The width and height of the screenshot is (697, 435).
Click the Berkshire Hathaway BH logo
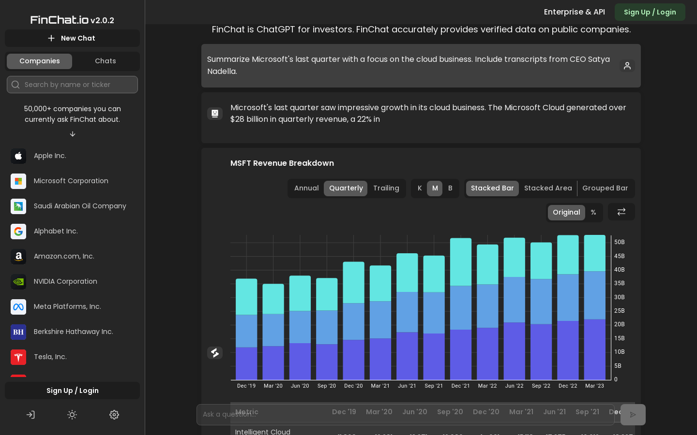[18, 332]
